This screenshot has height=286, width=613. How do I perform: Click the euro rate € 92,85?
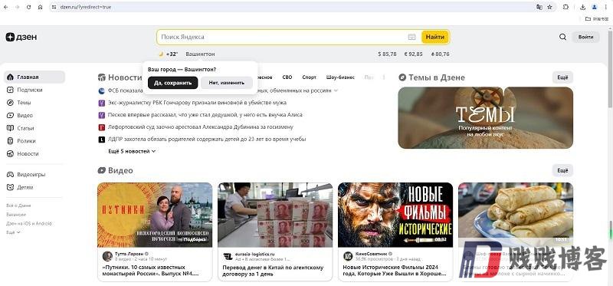(x=413, y=54)
